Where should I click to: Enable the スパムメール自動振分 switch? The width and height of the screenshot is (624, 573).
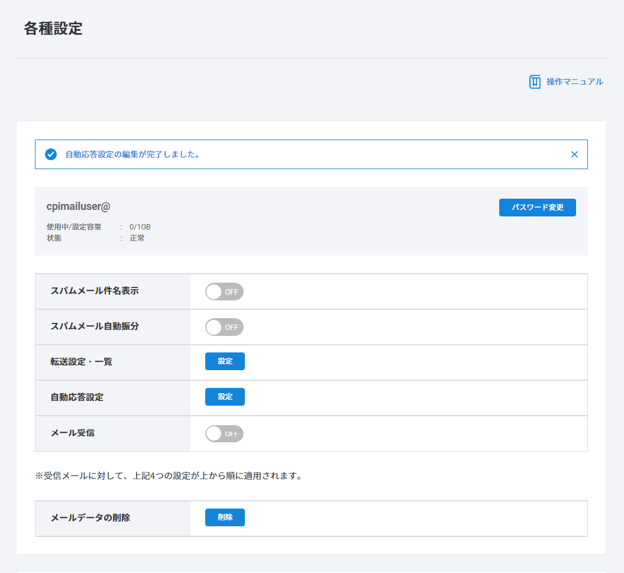224,327
